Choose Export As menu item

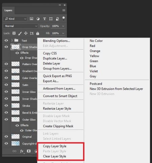point(51,81)
